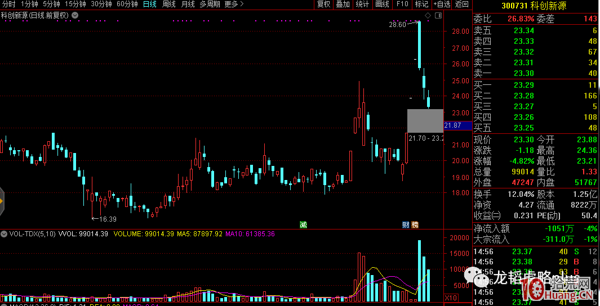The height and width of the screenshot is (306, 600).
Task: Click the 复权 adjustment button
Action: pos(324,4)
